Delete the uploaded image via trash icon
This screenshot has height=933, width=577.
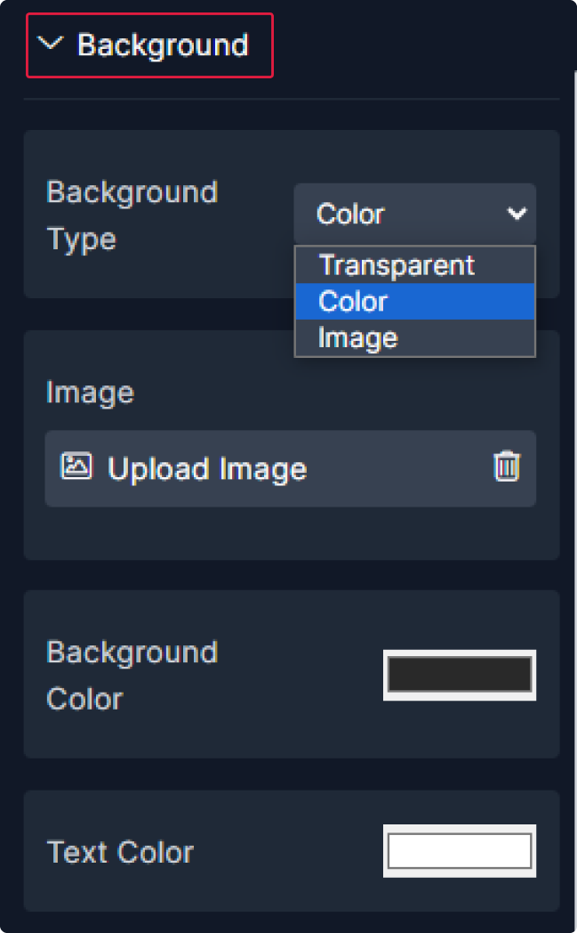tap(507, 467)
